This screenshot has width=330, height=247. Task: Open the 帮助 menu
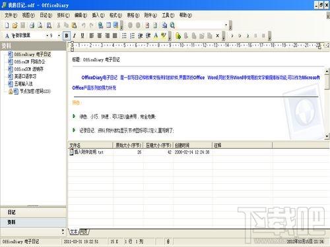[x=185, y=15]
